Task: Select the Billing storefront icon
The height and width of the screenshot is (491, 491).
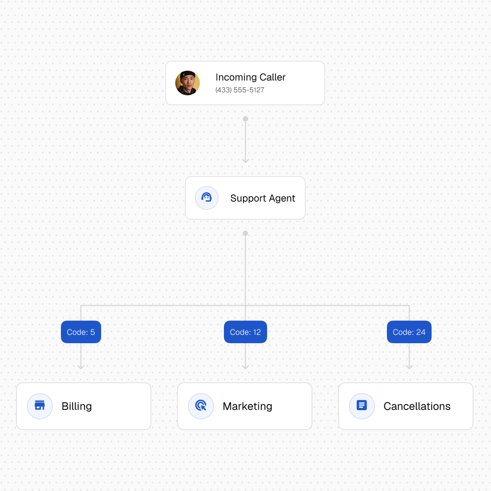Action: coord(40,406)
